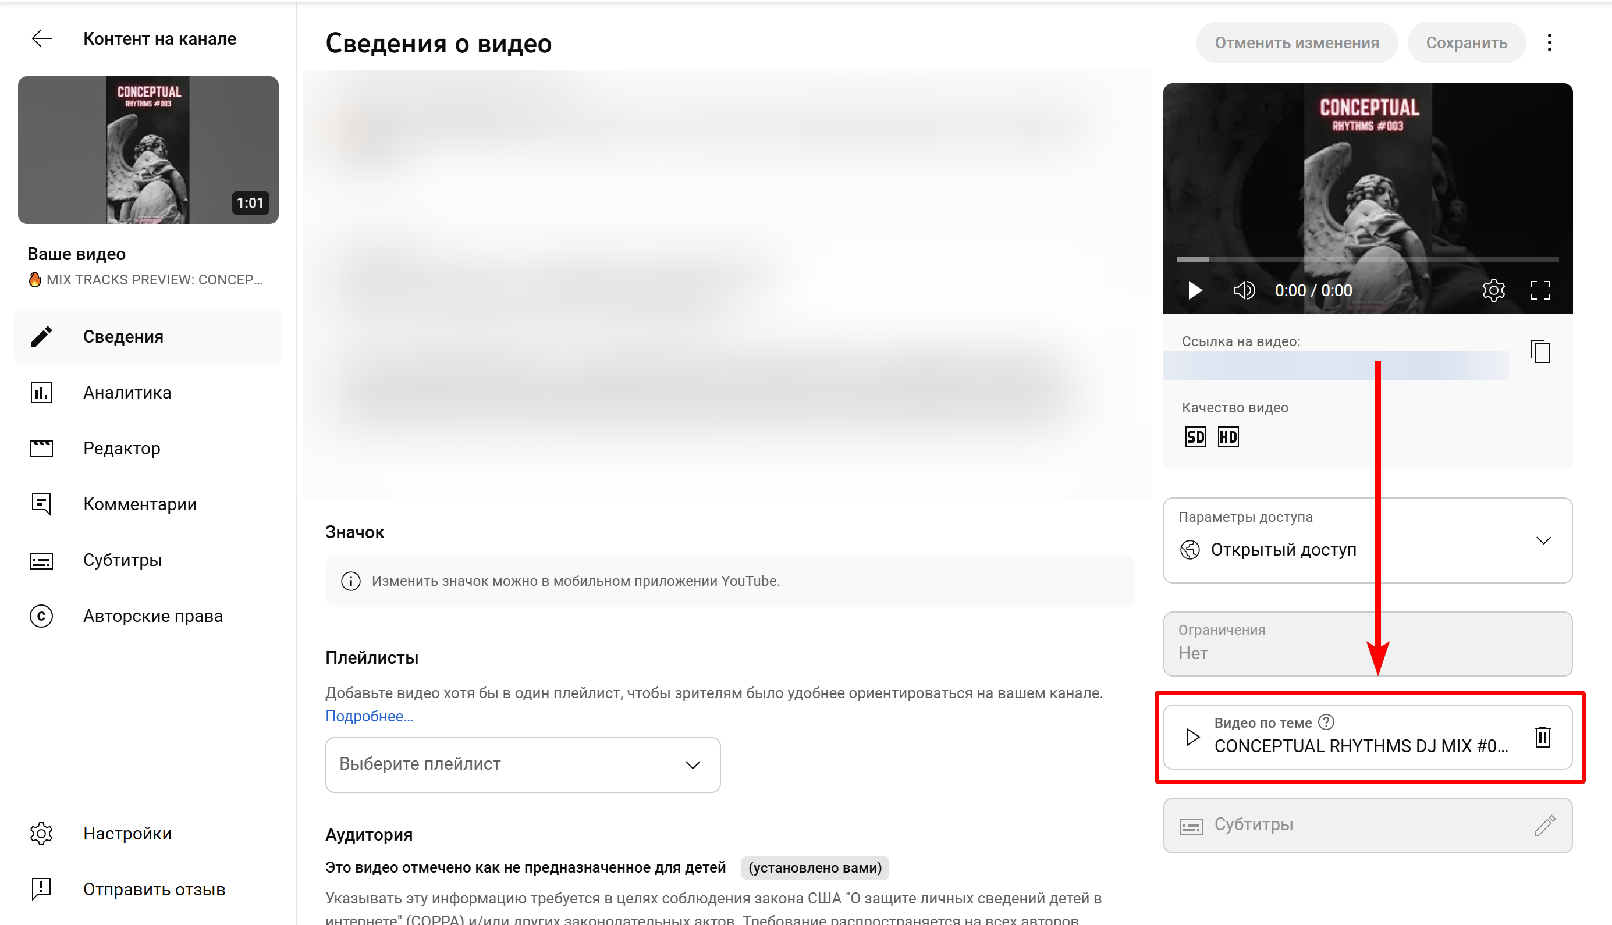The width and height of the screenshot is (1612, 925).
Task: Click the Сохранить button
Action: point(1466,42)
